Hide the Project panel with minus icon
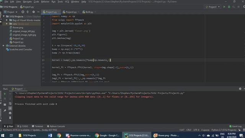 [38, 12]
